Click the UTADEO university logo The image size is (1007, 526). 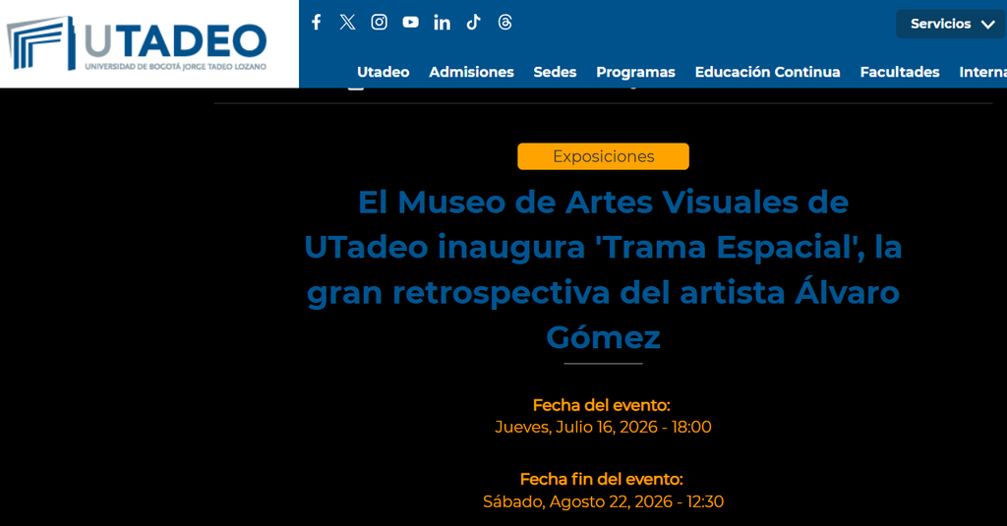137,43
